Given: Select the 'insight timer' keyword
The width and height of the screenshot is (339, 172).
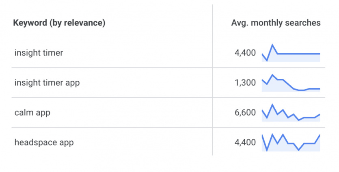Looking at the screenshot, I should [x=39, y=53].
